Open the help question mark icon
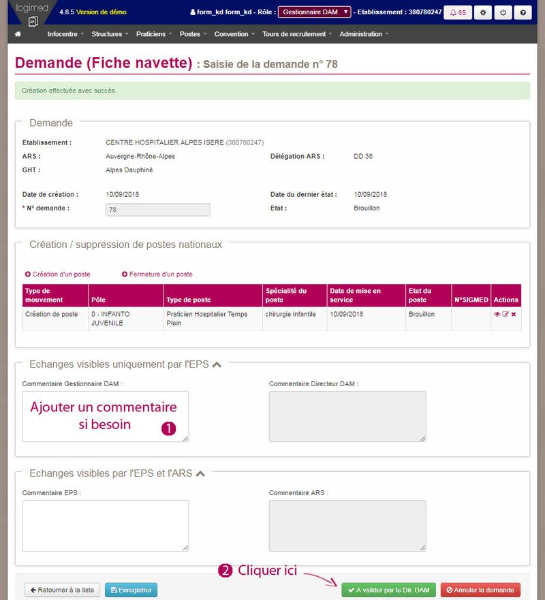 click(523, 12)
